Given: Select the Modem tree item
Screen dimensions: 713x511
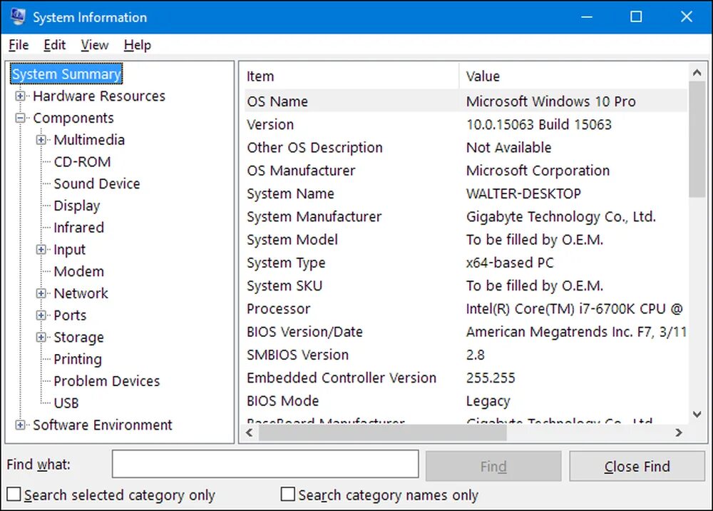Looking at the screenshot, I should pos(79,271).
